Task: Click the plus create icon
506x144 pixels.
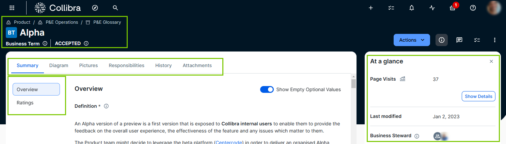Action: pyautogui.click(x=371, y=8)
